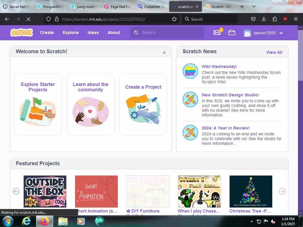Open the Firefox hamburger menu
Image resolution: width=303 pixels, height=227 pixels.
tap(296, 19)
